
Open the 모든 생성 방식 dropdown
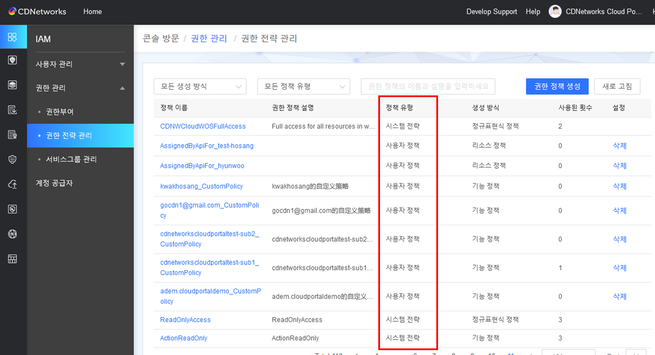click(200, 86)
